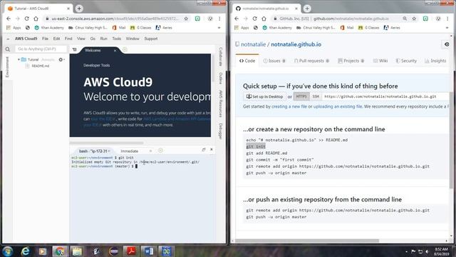
Task: Open the Go menu in Cloud9
Action: [x=93, y=39]
